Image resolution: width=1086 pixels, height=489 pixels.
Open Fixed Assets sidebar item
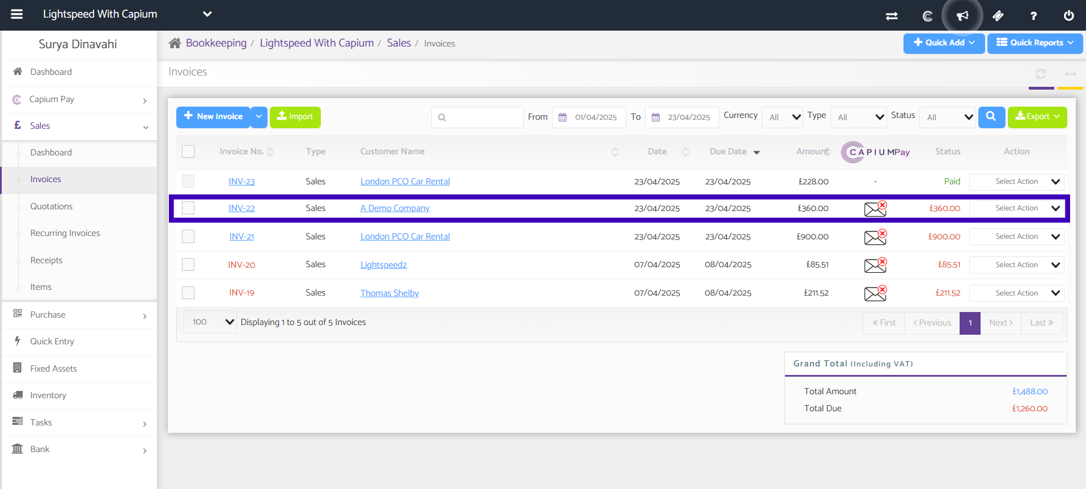click(79, 369)
